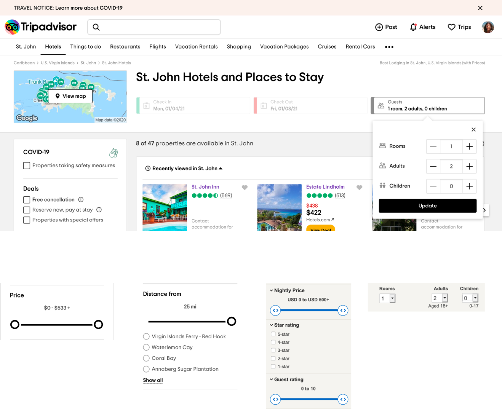
Task: Open the Post plus icon
Action: pyautogui.click(x=379, y=27)
